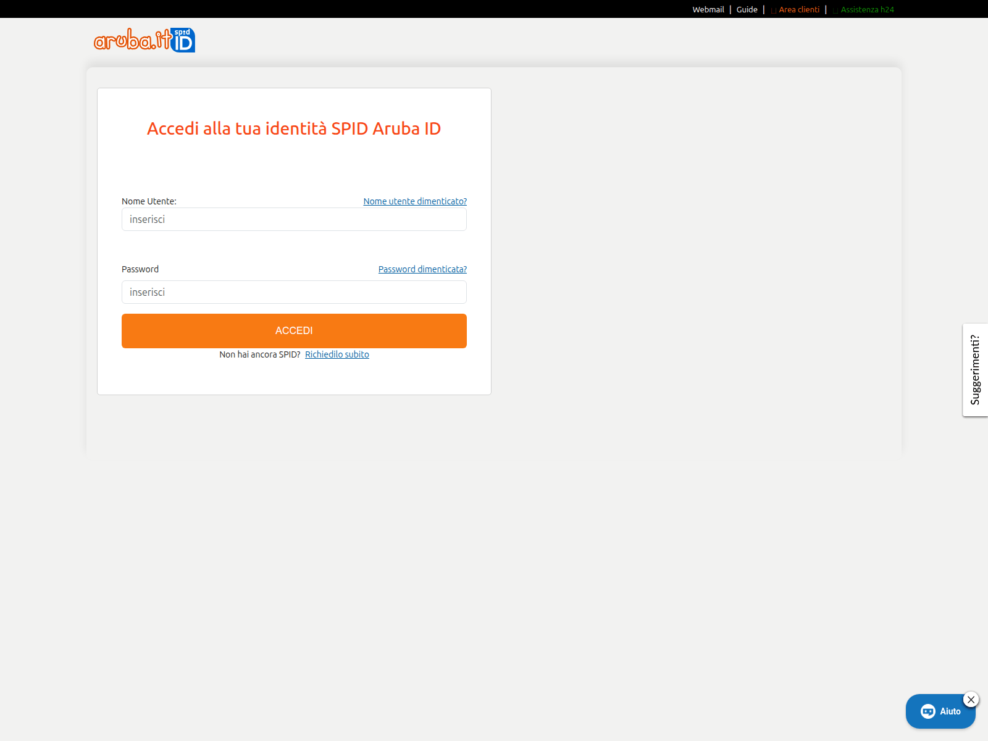Click 'Password dimenticata?' link

[x=422, y=269]
